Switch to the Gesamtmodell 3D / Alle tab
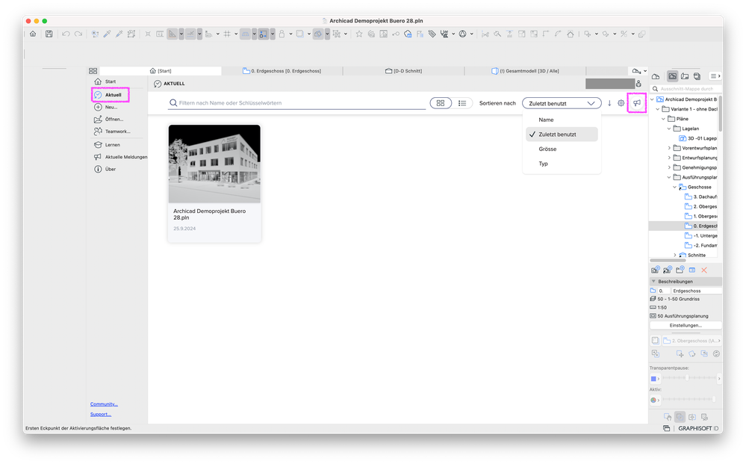 (525, 71)
